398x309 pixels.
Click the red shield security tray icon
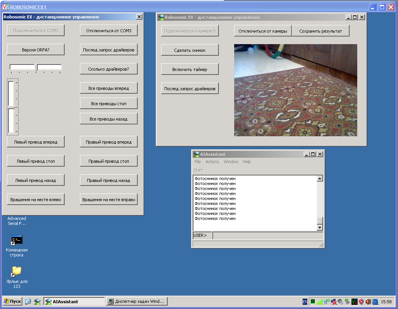coord(361,302)
